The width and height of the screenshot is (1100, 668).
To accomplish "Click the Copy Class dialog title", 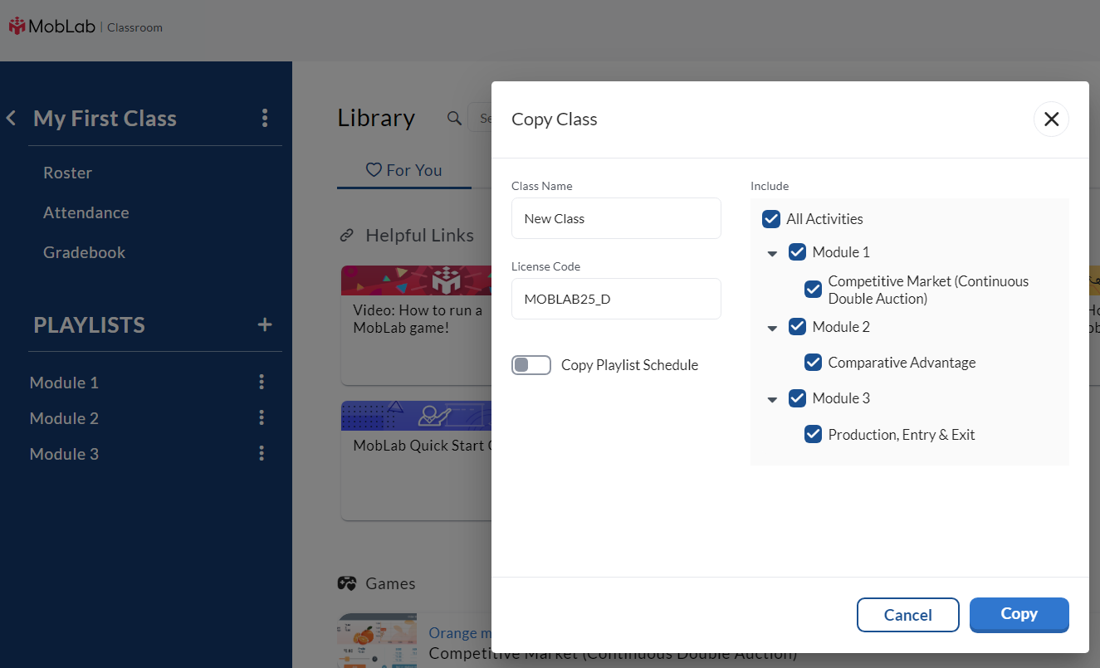I will coord(555,119).
